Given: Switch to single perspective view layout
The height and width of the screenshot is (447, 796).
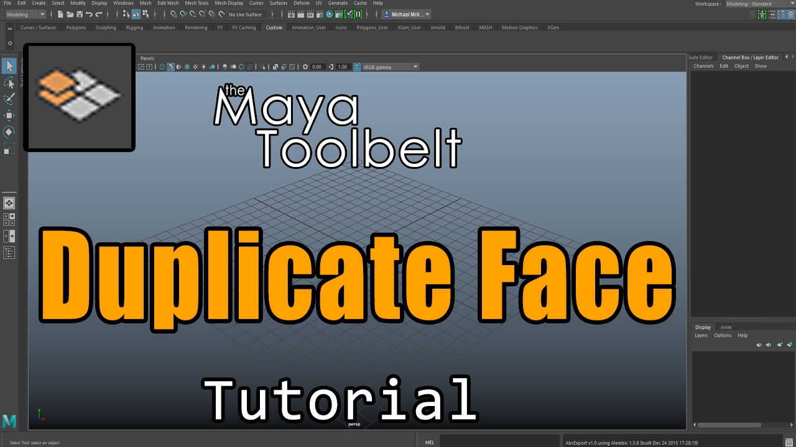Looking at the screenshot, I should [x=9, y=203].
